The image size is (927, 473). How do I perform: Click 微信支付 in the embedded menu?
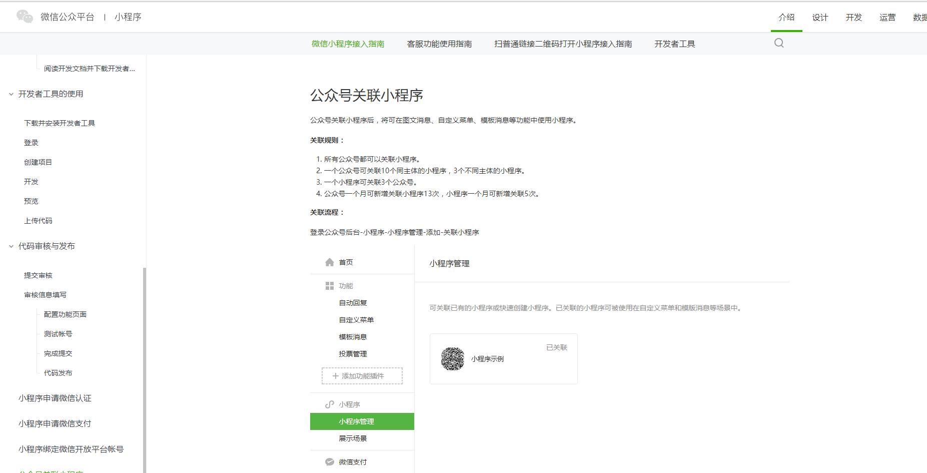(353, 462)
